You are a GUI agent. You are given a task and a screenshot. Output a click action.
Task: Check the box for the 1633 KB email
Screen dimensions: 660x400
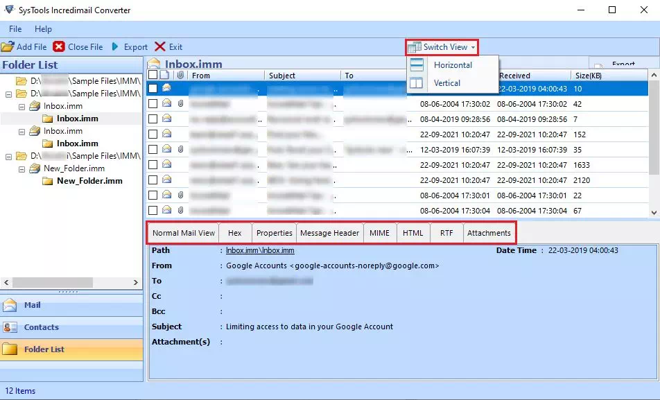(x=153, y=164)
